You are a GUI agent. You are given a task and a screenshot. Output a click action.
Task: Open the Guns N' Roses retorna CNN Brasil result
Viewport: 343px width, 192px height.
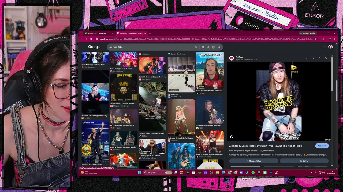[x=124, y=141]
